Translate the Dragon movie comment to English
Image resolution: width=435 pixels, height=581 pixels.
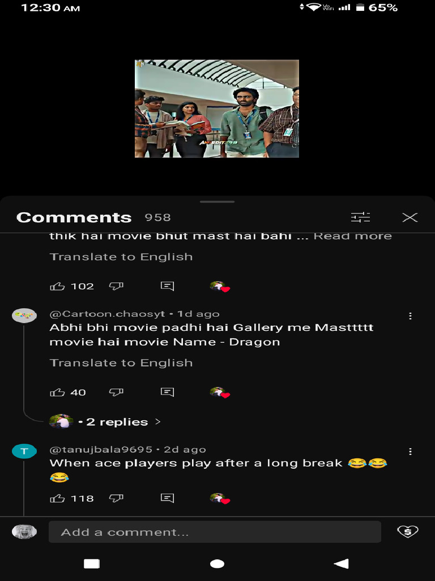coord(121,363)
